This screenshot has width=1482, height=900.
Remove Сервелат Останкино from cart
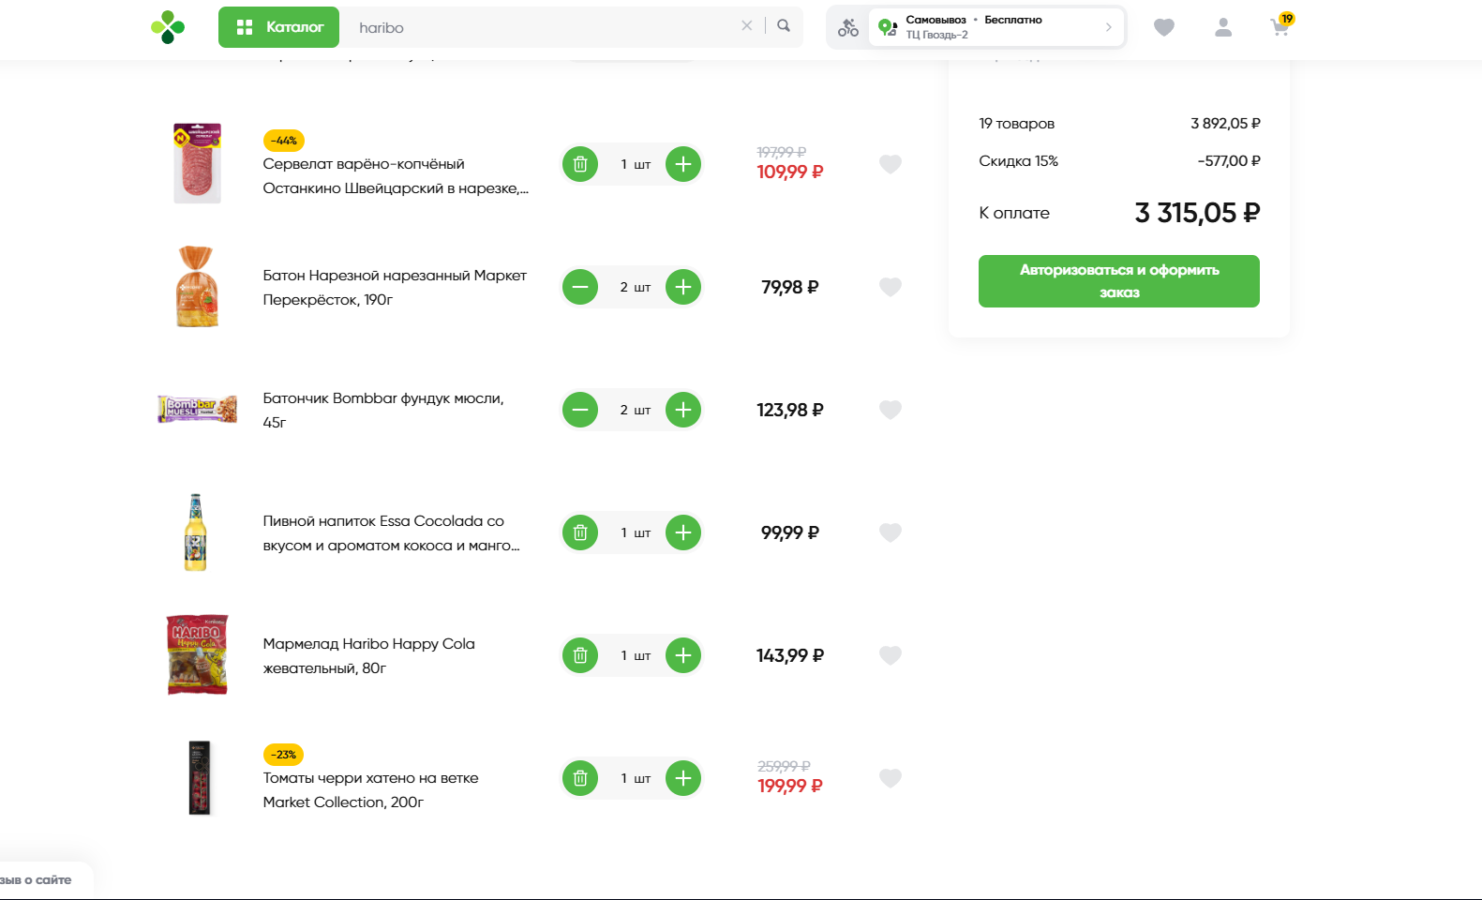[580, 164]
